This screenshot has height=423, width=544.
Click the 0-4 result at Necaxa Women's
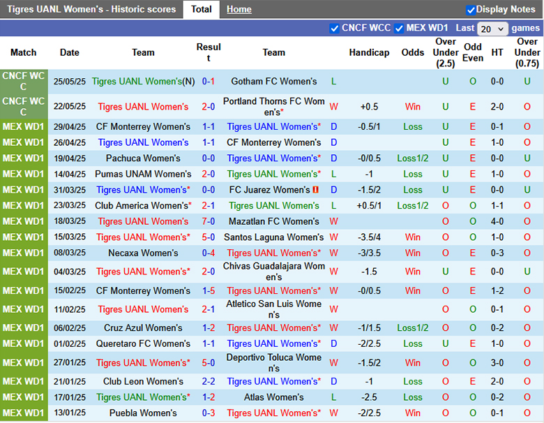point(209,253)
